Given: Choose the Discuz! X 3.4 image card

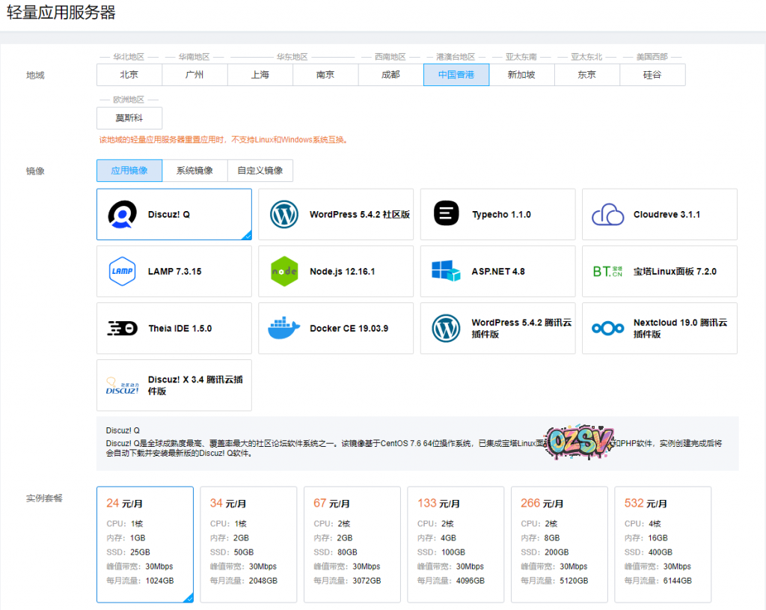Looking at the screenshot, I should tap(174, 385).
